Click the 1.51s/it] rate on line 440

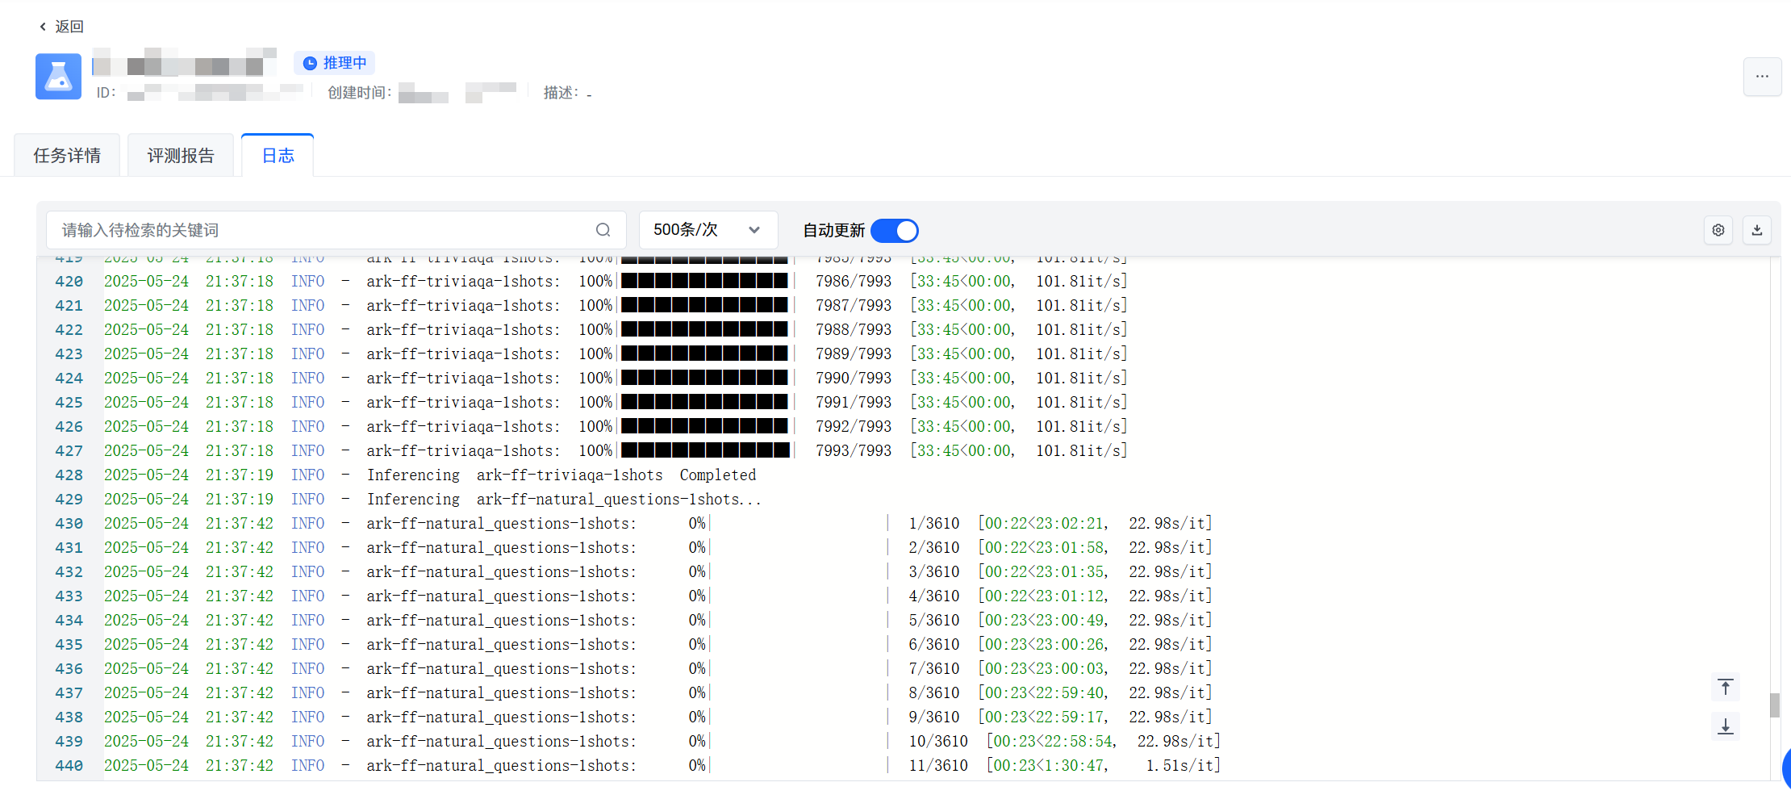point(1184,766)
